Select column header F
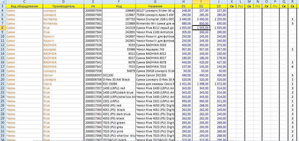The width and height of the screenshot is (299, 141). pos(119,2)
